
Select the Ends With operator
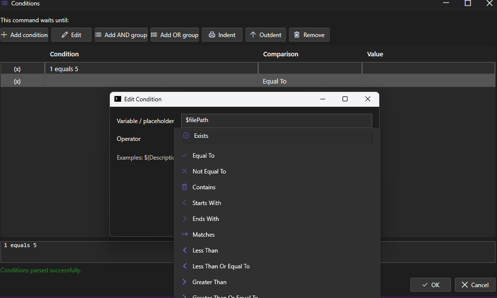point(277,219)
